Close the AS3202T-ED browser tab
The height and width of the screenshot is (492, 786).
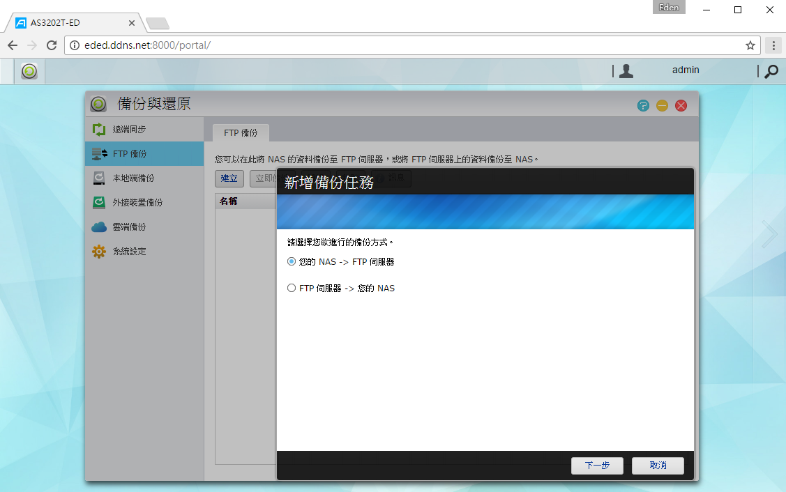click(x=131, y=23)
